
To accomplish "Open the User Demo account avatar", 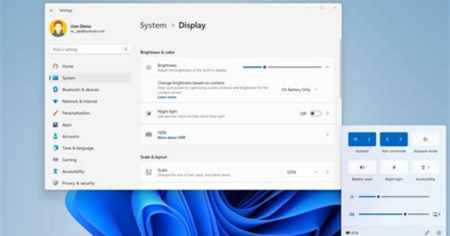I will pos(58,28).
